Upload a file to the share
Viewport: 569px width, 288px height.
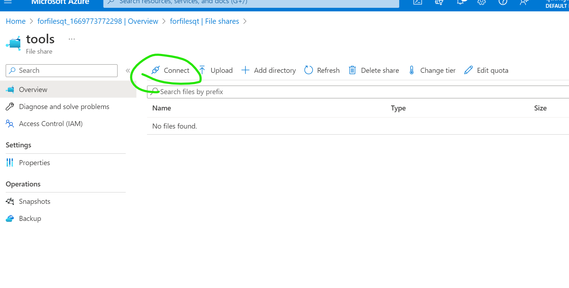point(216,70)
